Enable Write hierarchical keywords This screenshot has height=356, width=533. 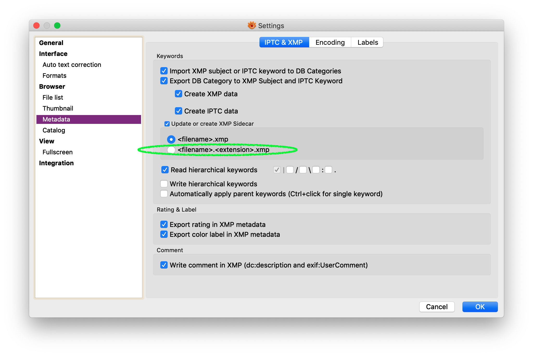(x=164, y=184)
